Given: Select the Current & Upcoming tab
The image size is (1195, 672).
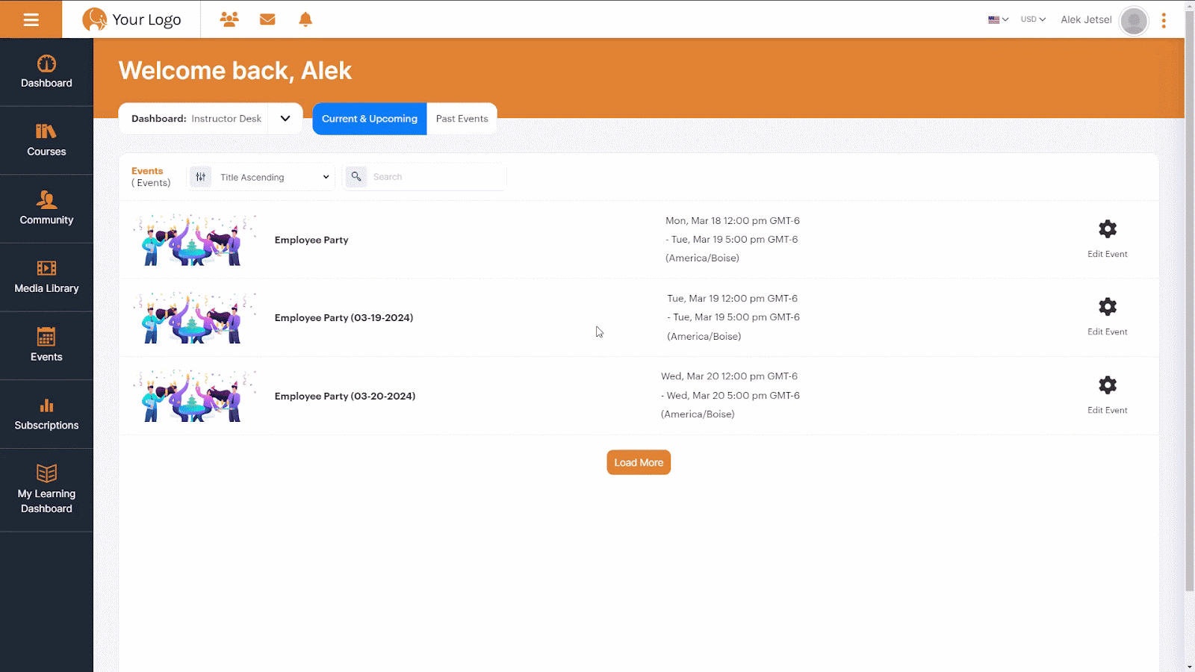Looking at the screenshot, I should 370,119.
